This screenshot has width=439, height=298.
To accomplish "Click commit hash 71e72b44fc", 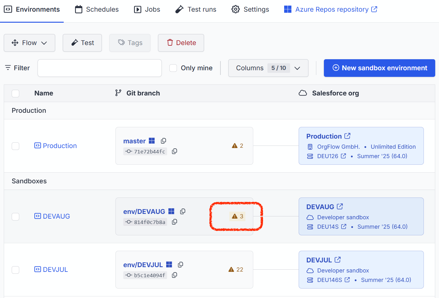I will (145, 152).
